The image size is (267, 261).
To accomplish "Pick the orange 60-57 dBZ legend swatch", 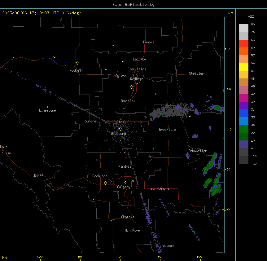I will (x=243, y=51).
